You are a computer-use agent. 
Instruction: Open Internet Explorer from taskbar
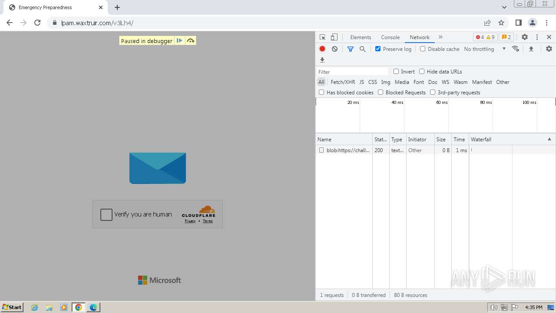pos(35,307)
